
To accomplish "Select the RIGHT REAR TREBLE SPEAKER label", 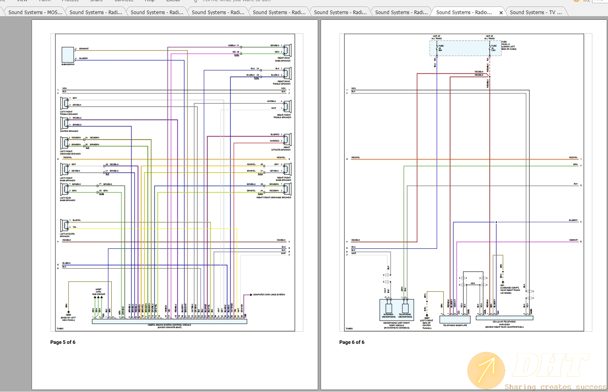I will (282, 83).
